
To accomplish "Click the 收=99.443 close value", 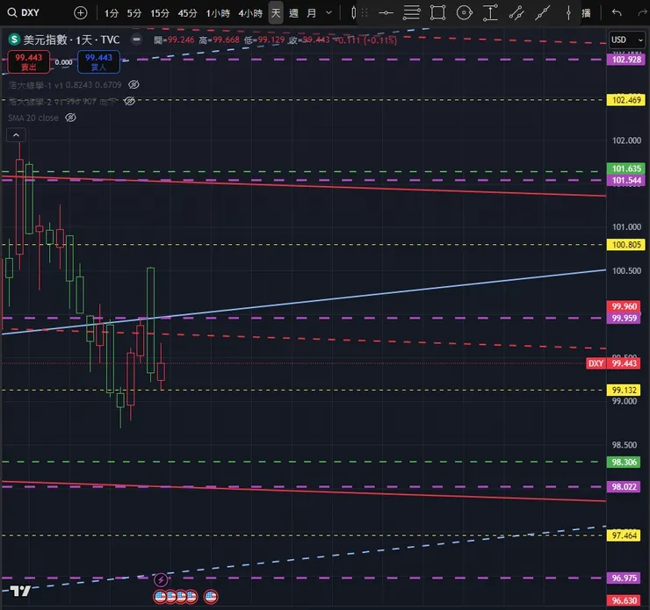I will tap(309, 39).
